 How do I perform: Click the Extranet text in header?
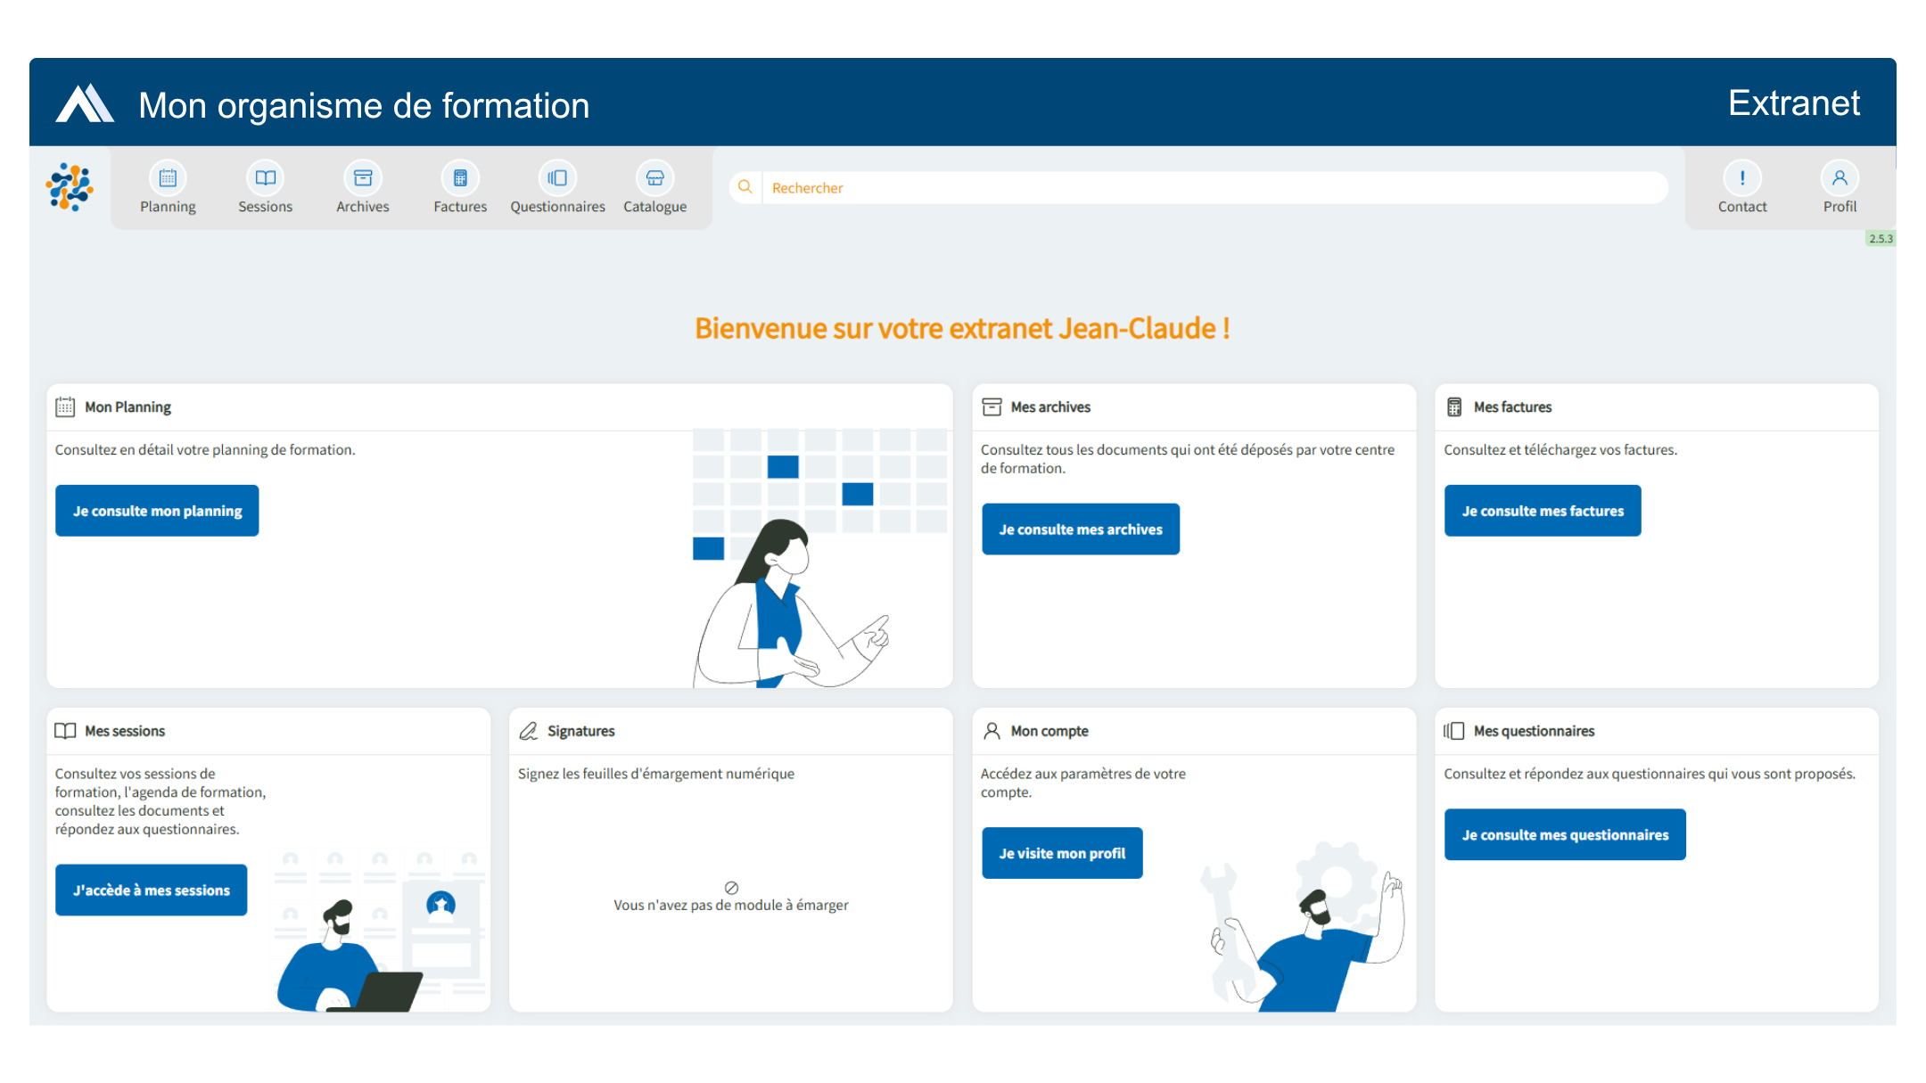(x=1794, y=103)
